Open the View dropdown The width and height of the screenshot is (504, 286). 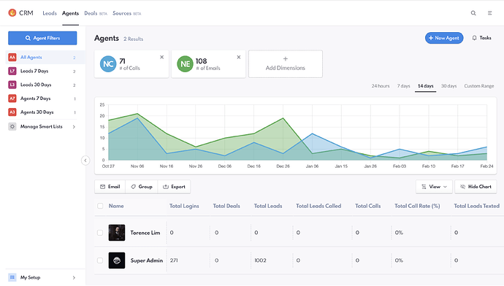tap(434, 187)
